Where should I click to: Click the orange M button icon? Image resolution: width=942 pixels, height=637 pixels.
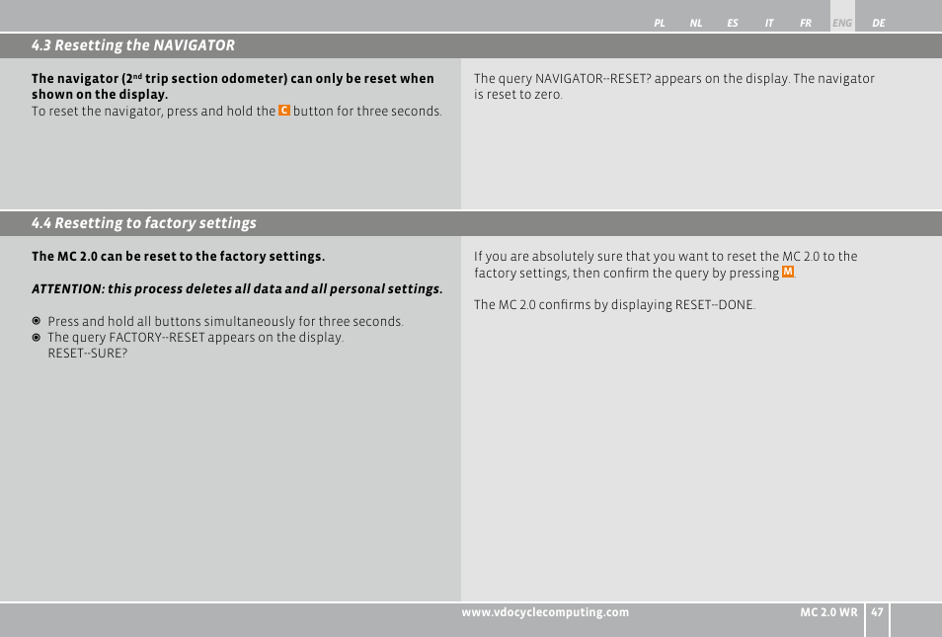click(788, 273)
